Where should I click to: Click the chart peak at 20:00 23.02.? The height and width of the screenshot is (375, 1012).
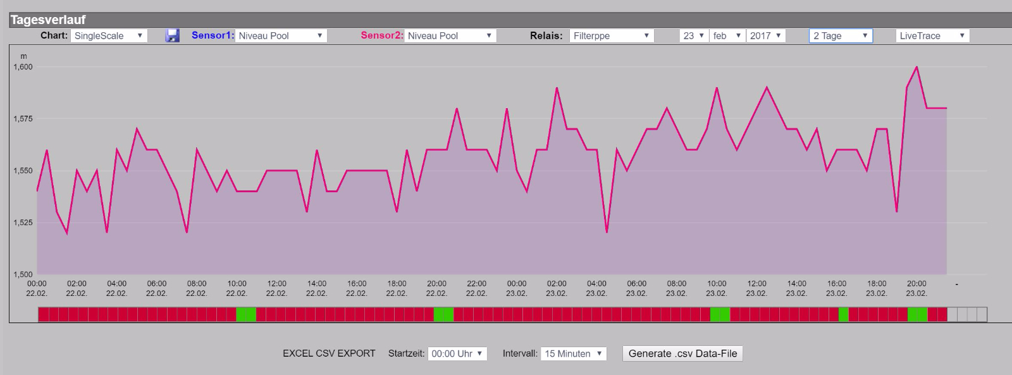coord(916,67)
